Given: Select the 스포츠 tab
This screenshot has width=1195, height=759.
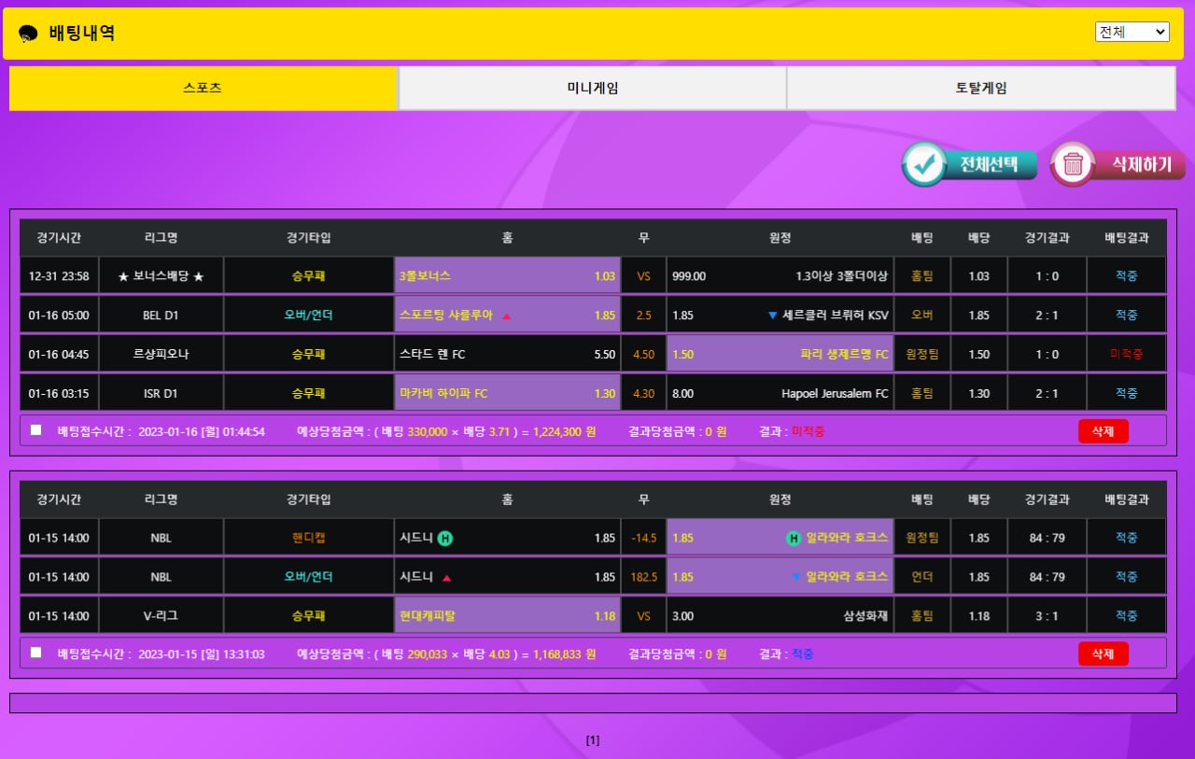Looking at the screenshot, I should 203,89.
